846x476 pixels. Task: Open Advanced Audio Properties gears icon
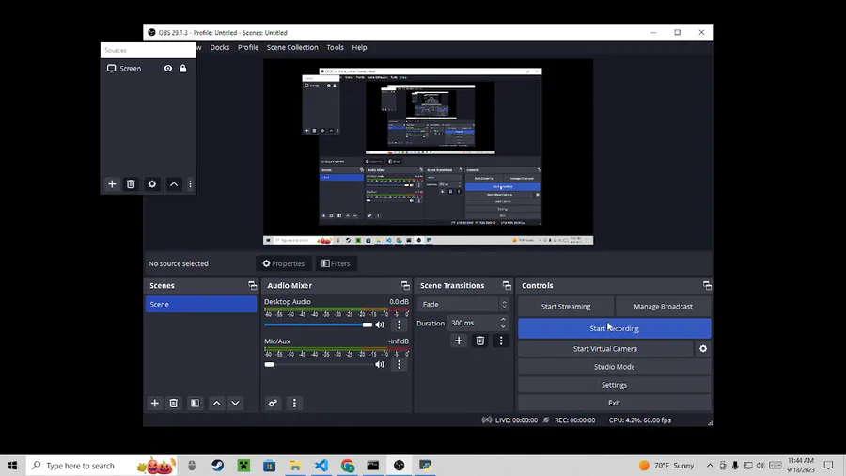click(273, 404)
